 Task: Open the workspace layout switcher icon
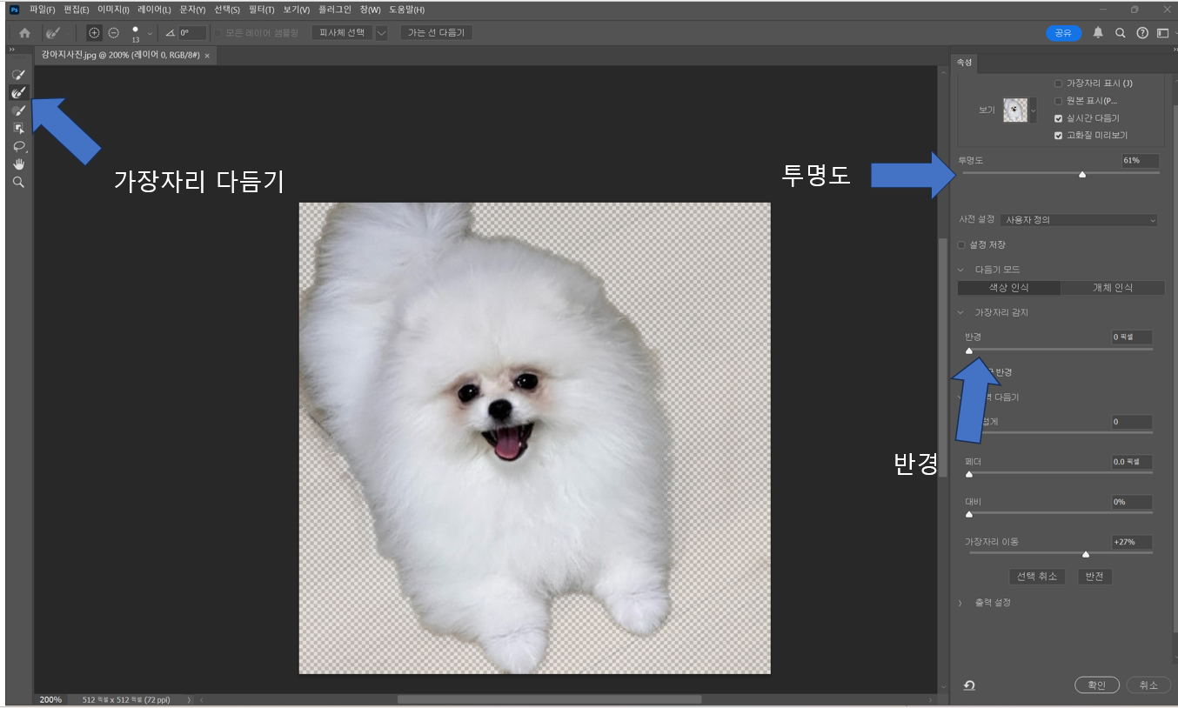coord(1162,33)
